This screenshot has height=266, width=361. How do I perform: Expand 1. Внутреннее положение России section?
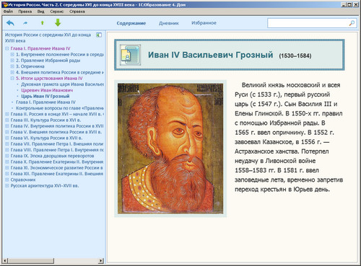pos(12,55)
